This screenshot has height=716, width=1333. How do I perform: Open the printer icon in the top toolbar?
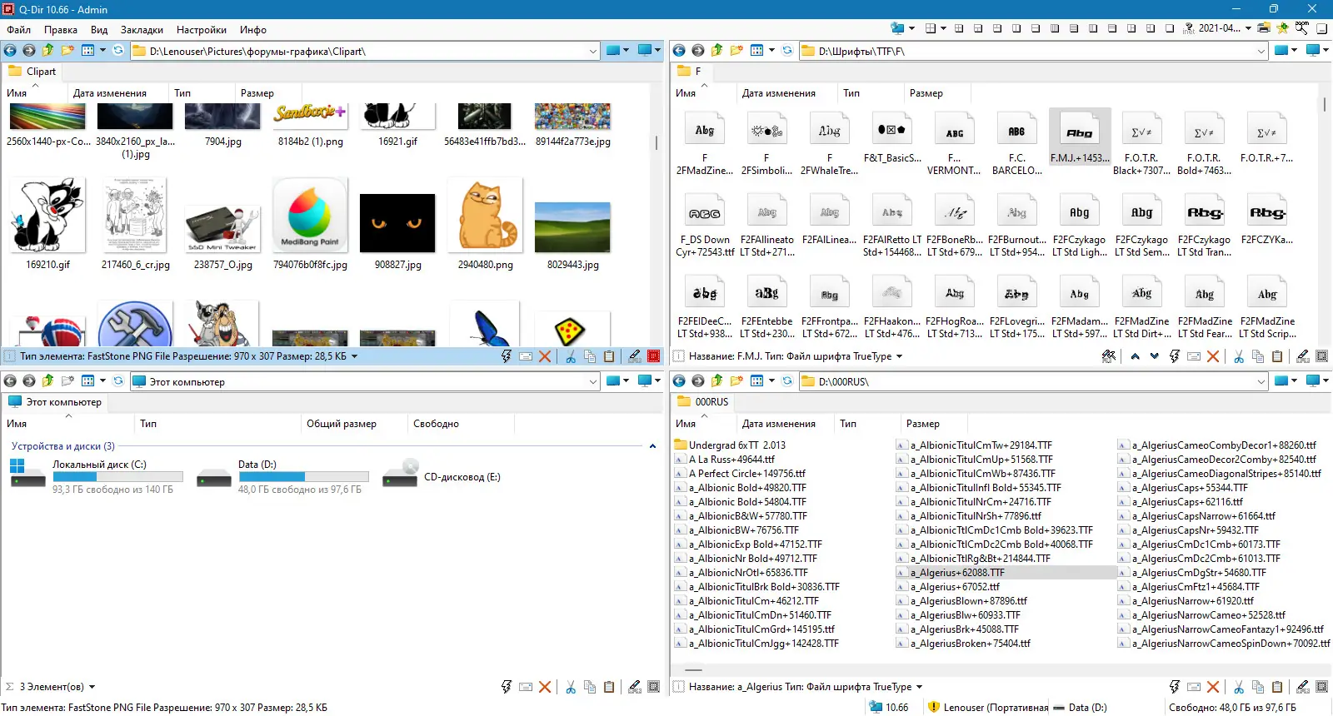click(1264, 27)
